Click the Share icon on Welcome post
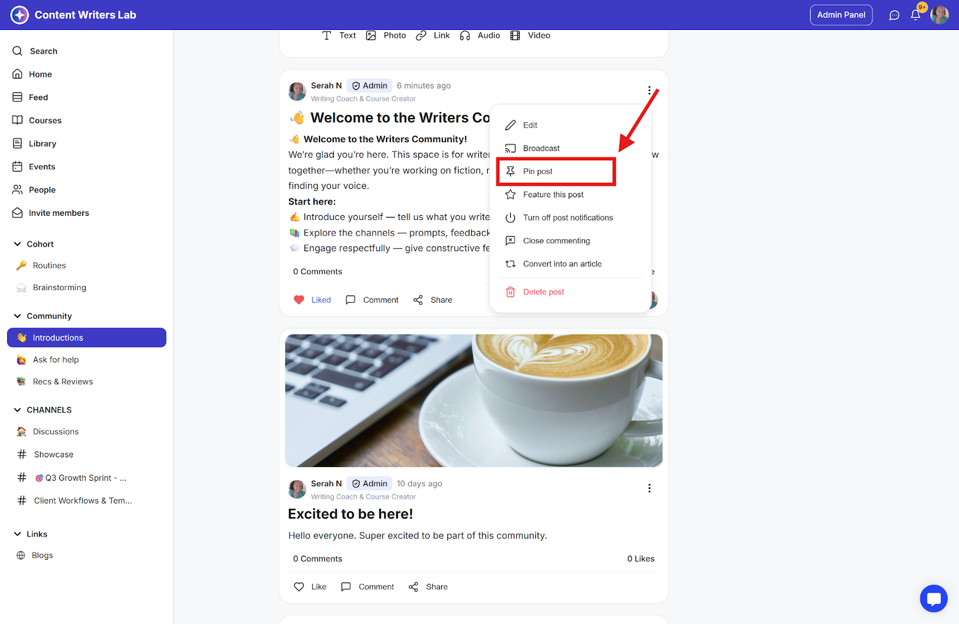Viewport: 959px width, 624px height. click(418, 300)
